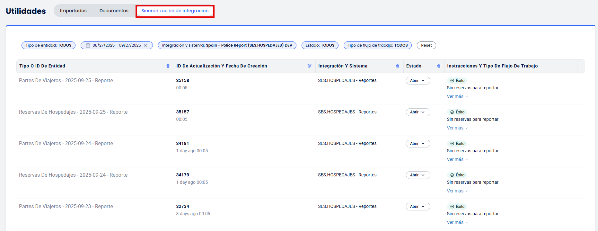The height and width of the screenshot is (231, 598).
Task: Sort by Tipo O ID De Entidad column icon
Action: [168, 66]
